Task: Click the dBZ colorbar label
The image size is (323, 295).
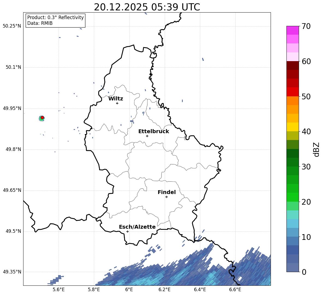Action: pos(317,149)
